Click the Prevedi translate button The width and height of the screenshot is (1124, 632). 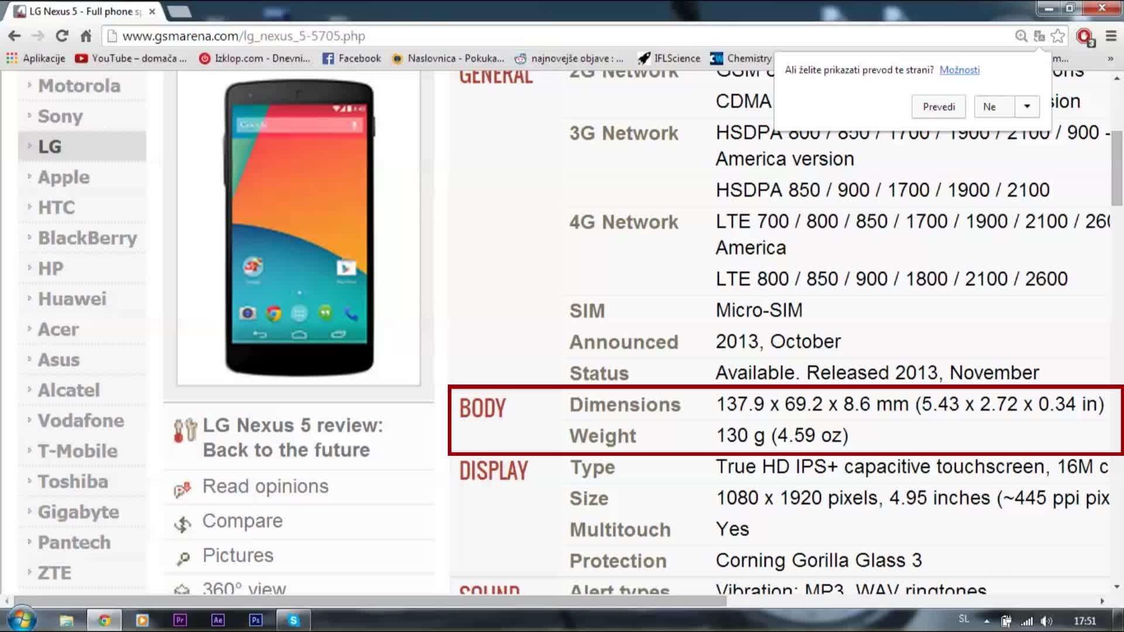pos(938,107)
